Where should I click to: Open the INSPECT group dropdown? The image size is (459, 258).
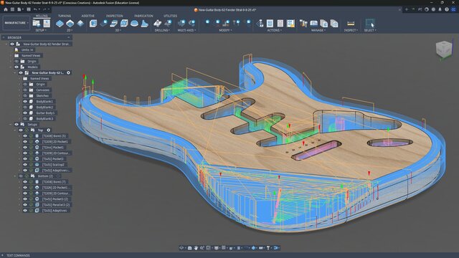(x=351, y=30)
